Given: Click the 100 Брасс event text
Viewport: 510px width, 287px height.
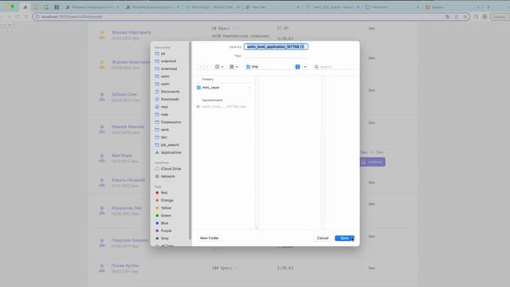Looking at the screenshot, I should point(222,268).
